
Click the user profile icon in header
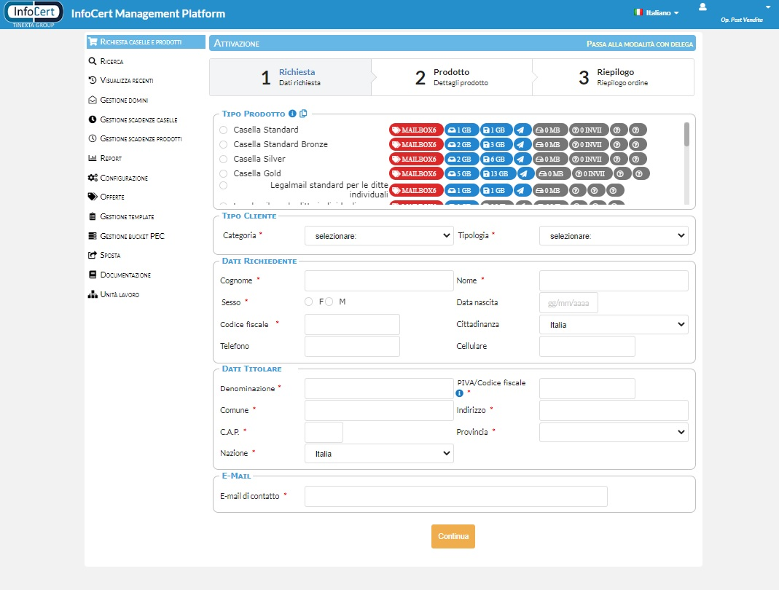[702, 7]
